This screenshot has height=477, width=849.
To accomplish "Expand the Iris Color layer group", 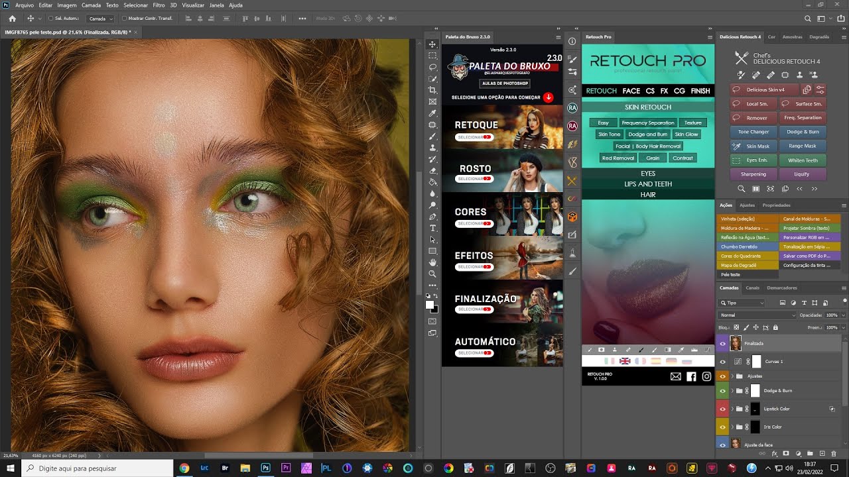I will click(x=732, y=427).
